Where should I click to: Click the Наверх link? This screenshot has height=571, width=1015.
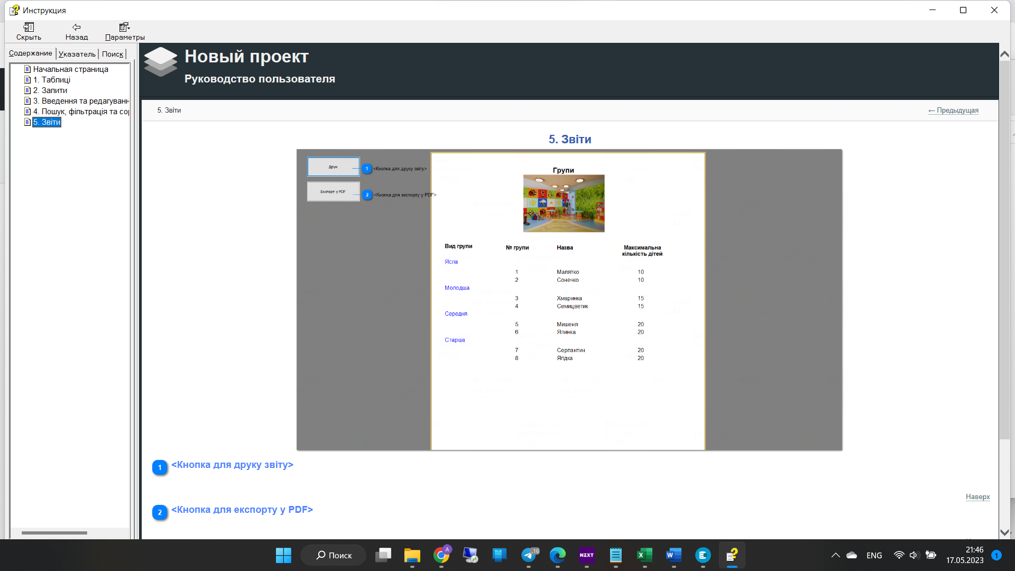tap(977, 496)
